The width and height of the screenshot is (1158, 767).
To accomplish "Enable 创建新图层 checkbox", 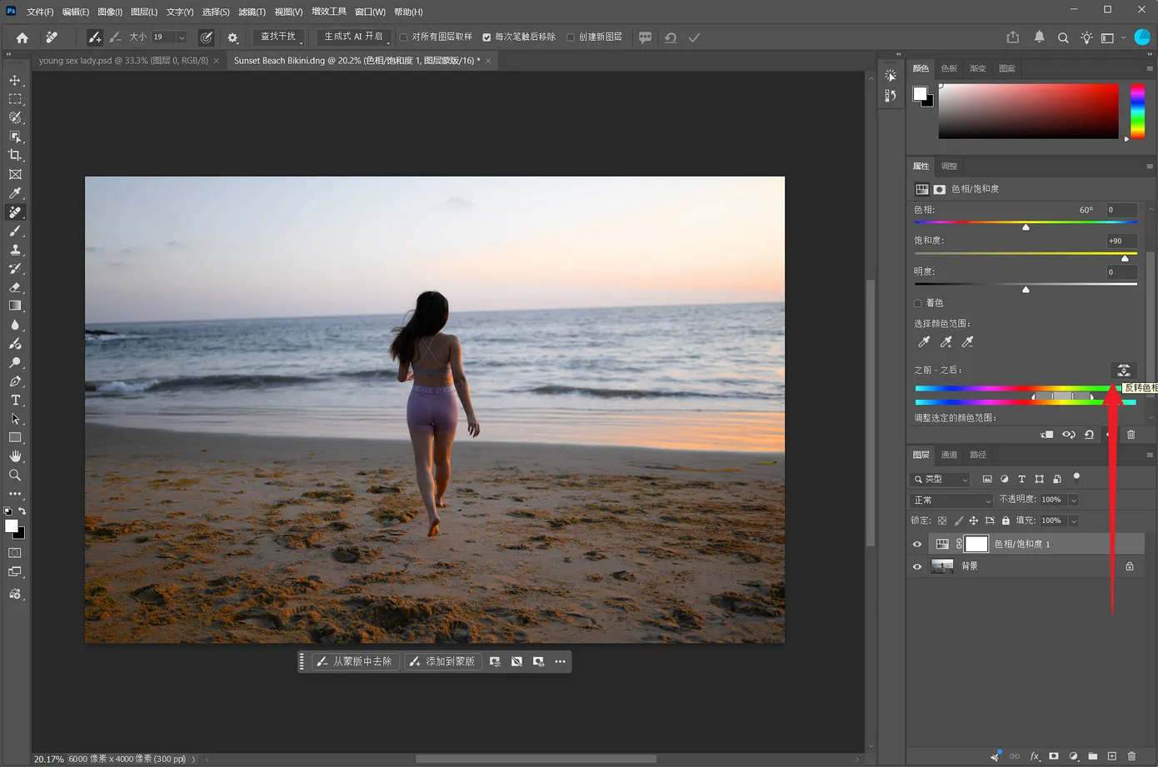I will coord(571,37).
